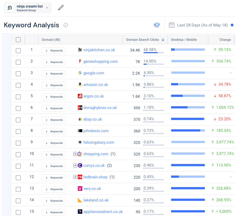239x220 pixels.
Task: Click the pencil icon to edit keyword group
Action: click(60, 8)
